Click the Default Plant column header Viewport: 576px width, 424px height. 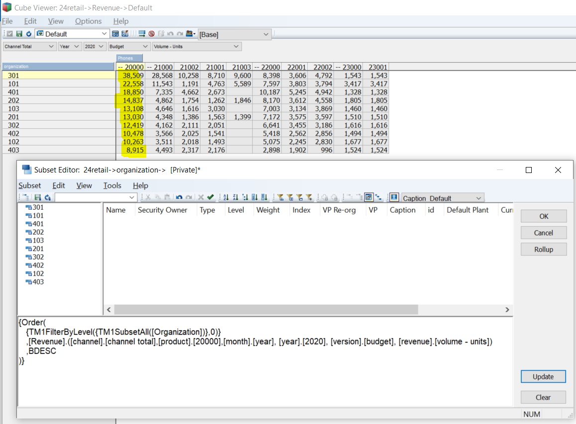click(x=468, y=210)
